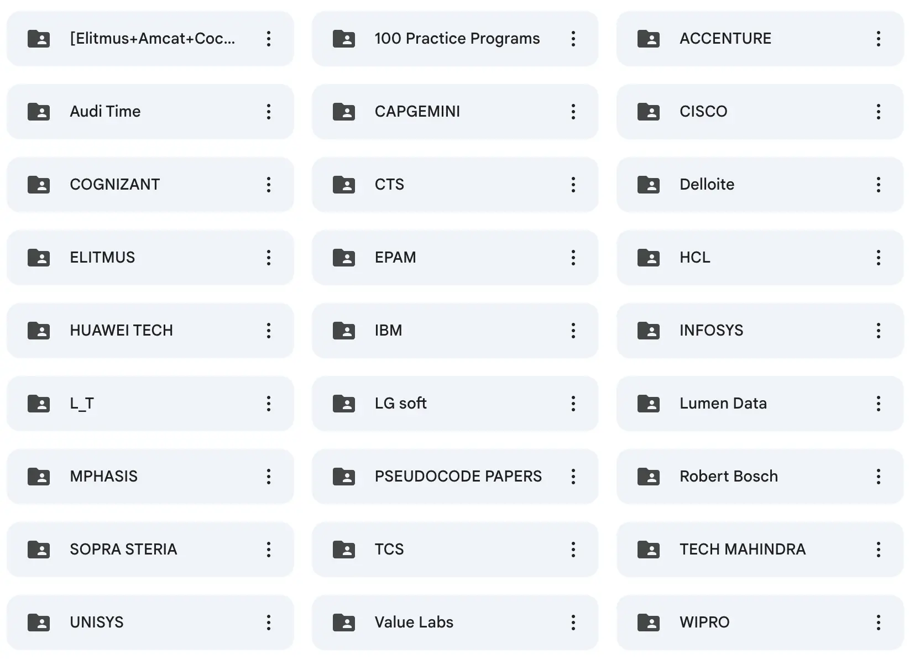The image size is (909, 659).
Task: Open more actions for Audi Time folder
Action: [269, 112]
